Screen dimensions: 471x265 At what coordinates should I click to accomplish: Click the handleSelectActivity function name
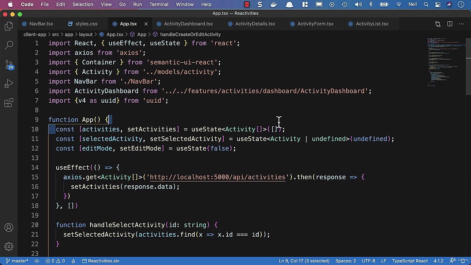(x=127, y=225)
